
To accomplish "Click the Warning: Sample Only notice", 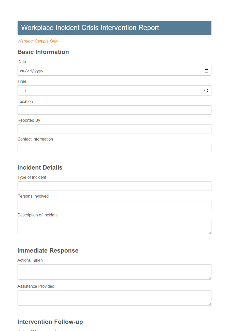I will coord(38,41).
